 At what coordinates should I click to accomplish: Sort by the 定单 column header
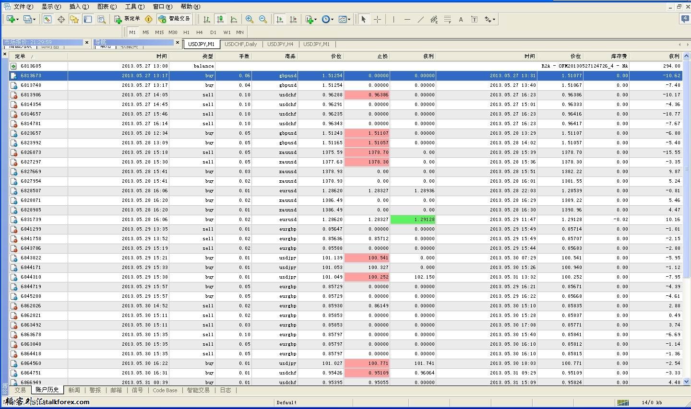click(x=38, y=56)
